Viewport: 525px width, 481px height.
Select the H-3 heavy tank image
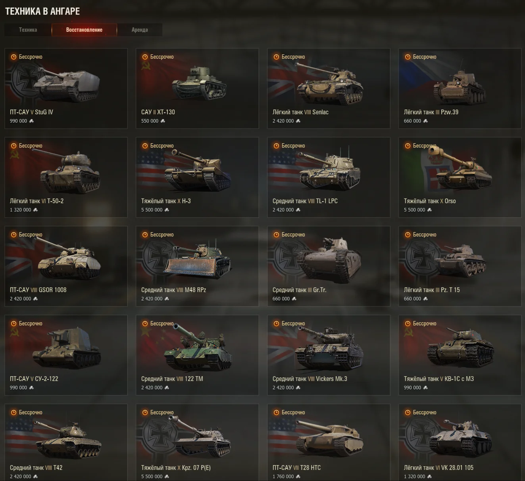197,171
